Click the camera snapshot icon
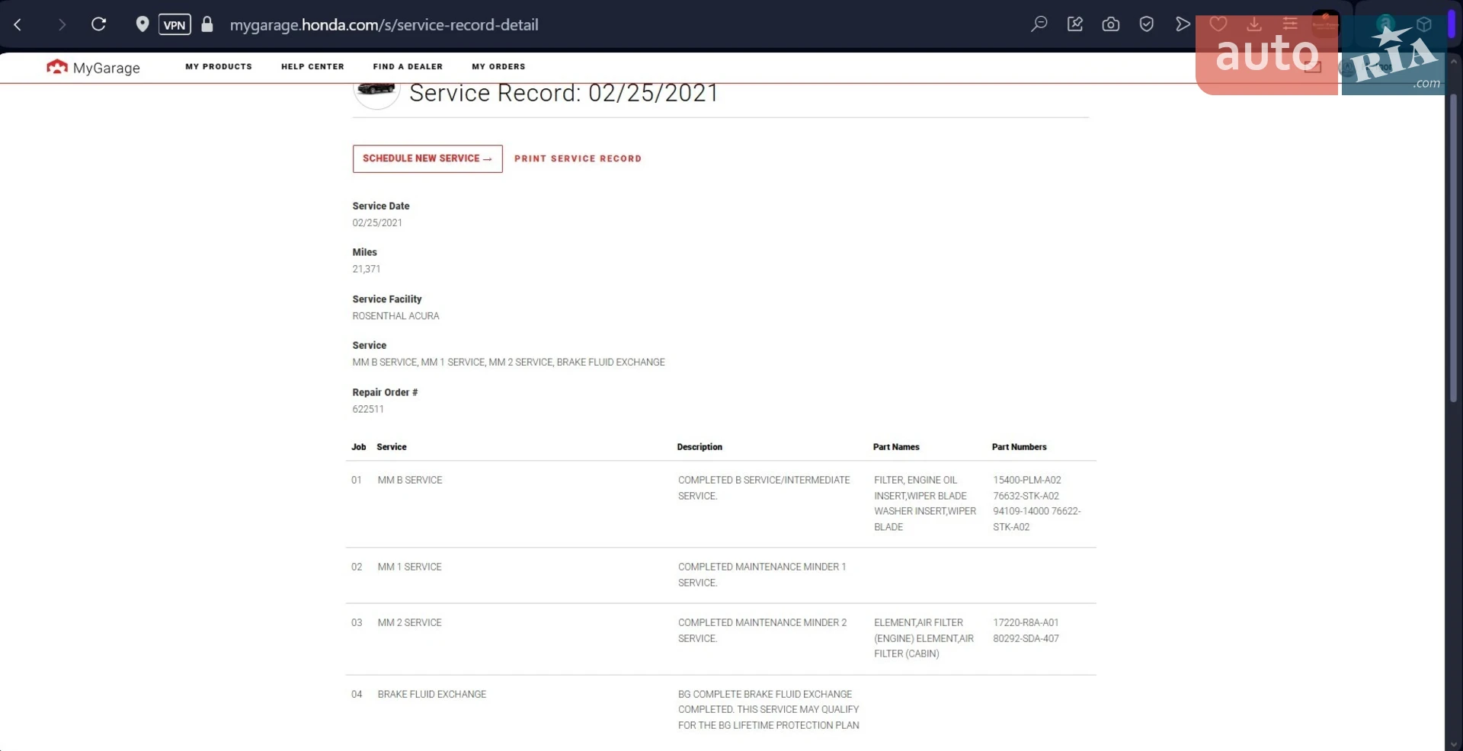 (x=1110, y=24)
